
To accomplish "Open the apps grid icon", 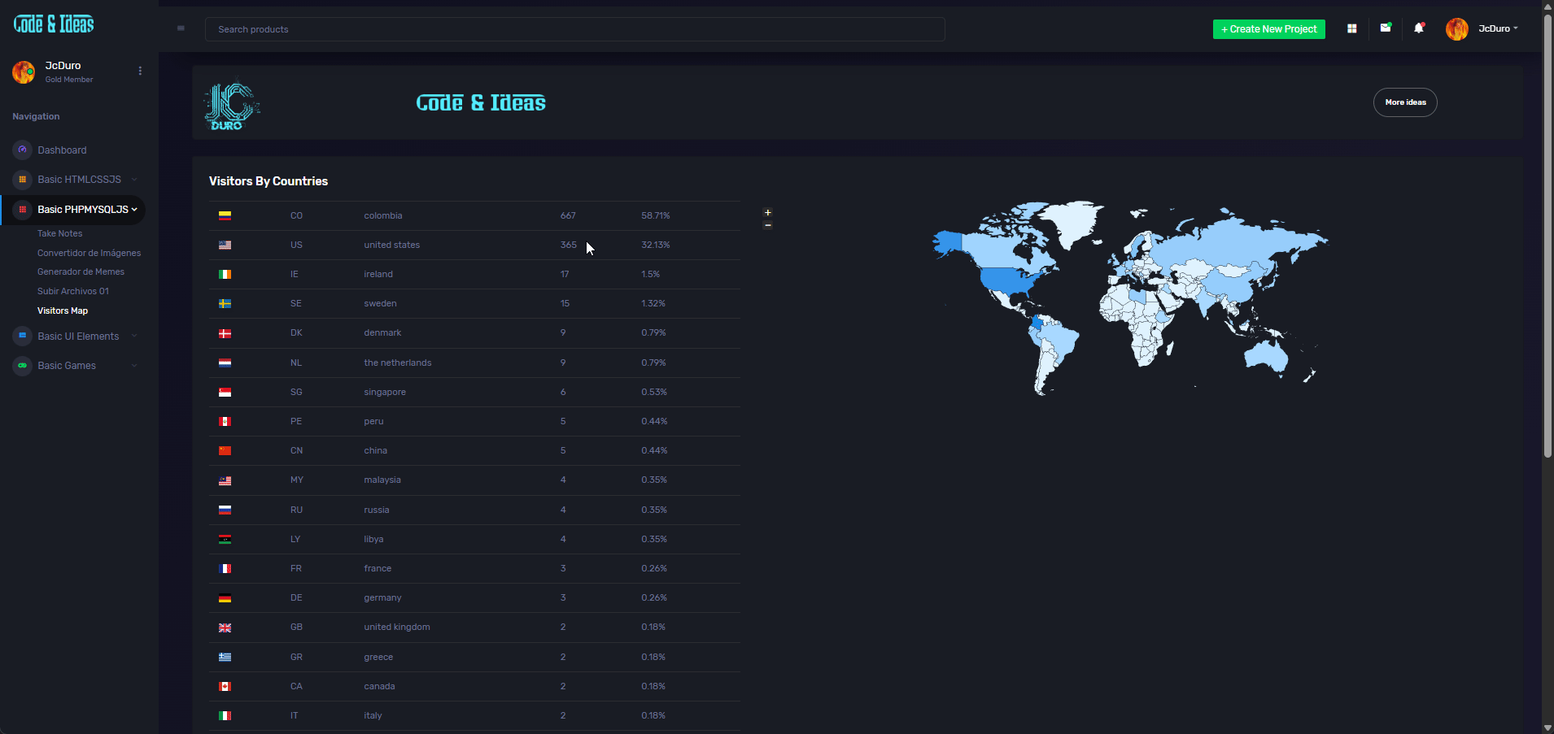I will (x=1351, y=28).
